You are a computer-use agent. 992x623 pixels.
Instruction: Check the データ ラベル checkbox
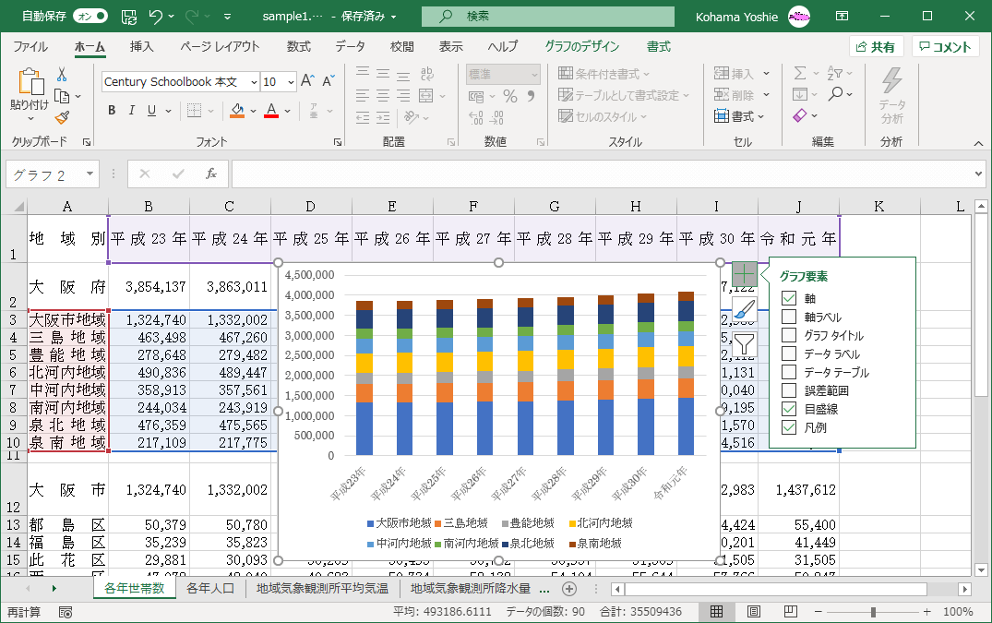[x=789, y=354]
